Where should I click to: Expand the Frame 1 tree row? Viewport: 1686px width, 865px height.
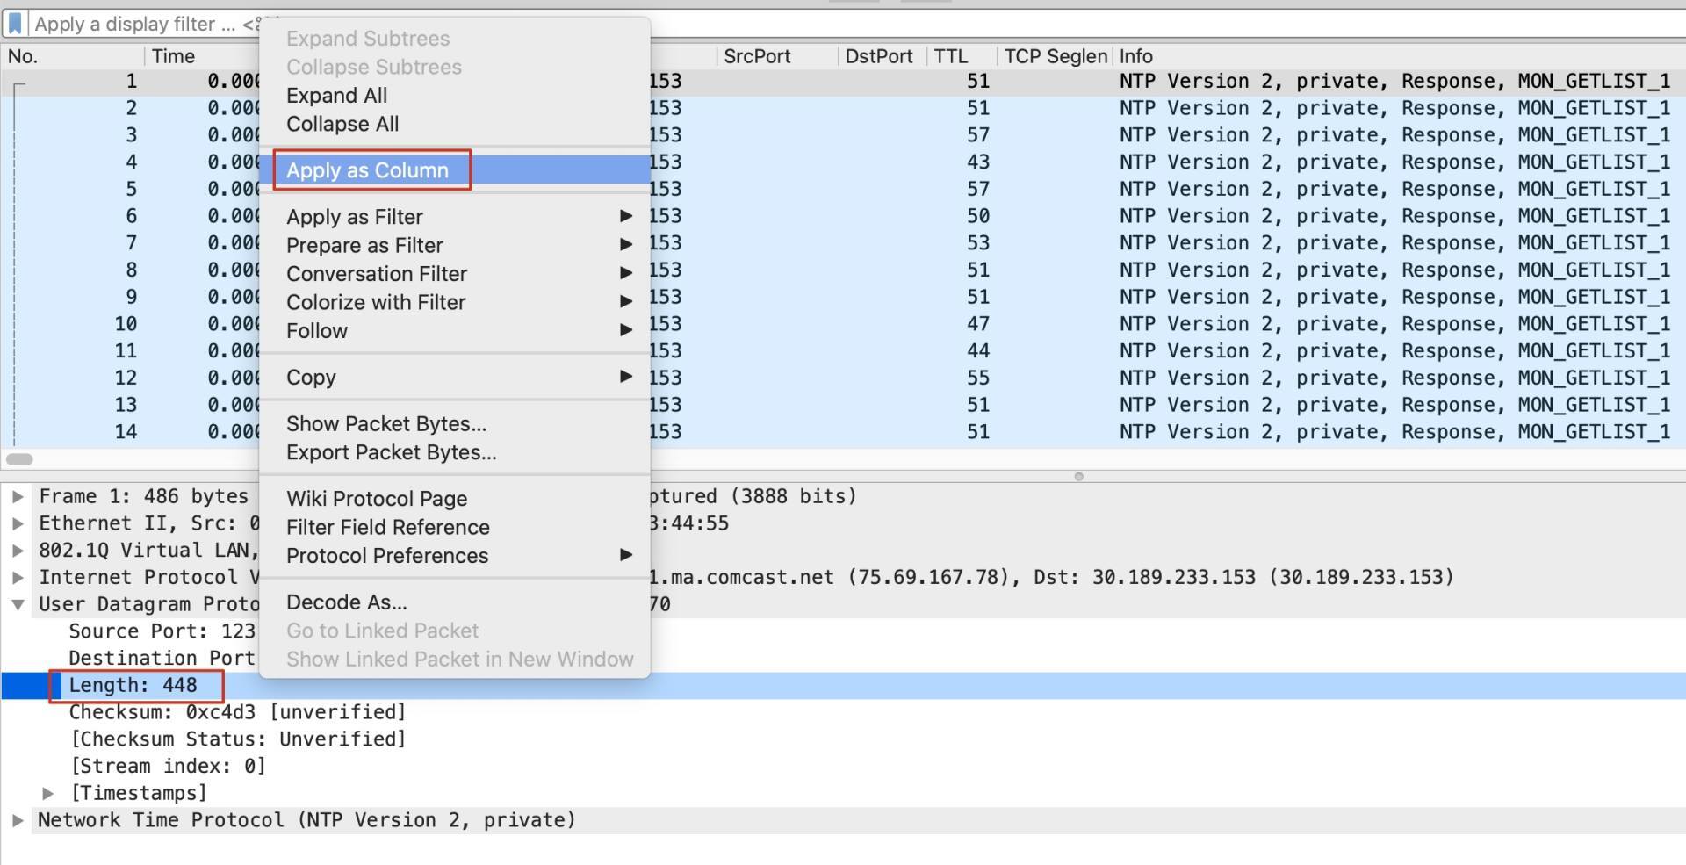coord(17,496)
